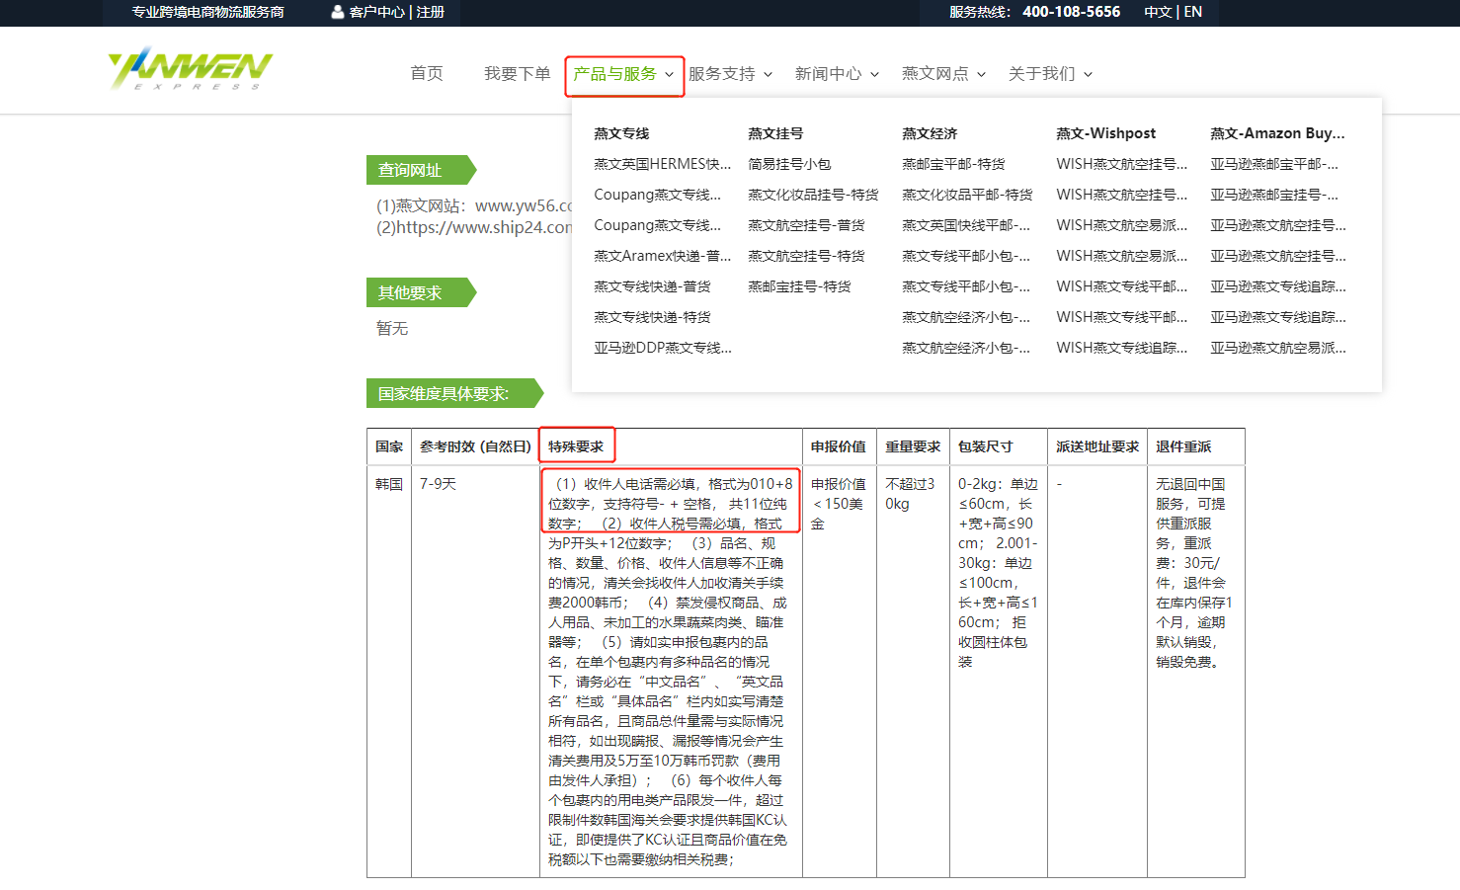1460x890 pixels.
Task: Click the 专业跨境电商物流服务商 tagline
Action: [207, 12]
